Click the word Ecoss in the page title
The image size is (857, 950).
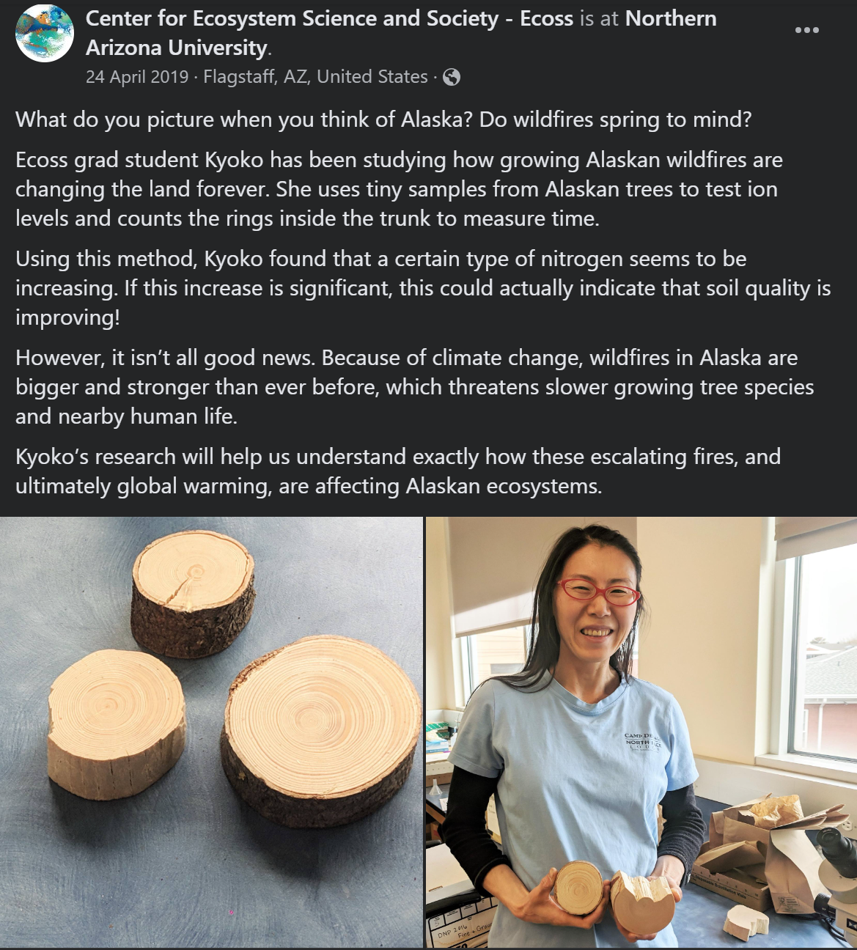tap(547, 18)
